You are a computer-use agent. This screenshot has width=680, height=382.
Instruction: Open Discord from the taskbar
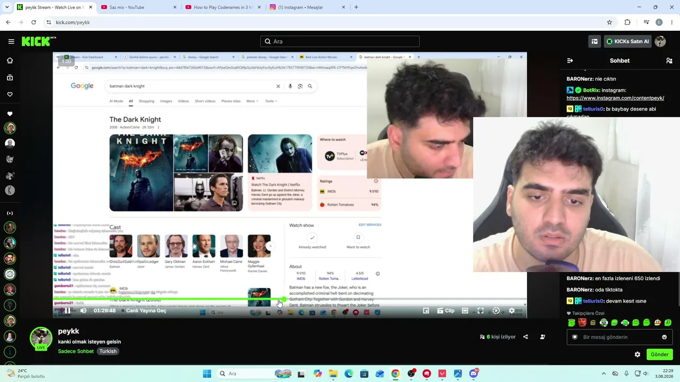473,374
